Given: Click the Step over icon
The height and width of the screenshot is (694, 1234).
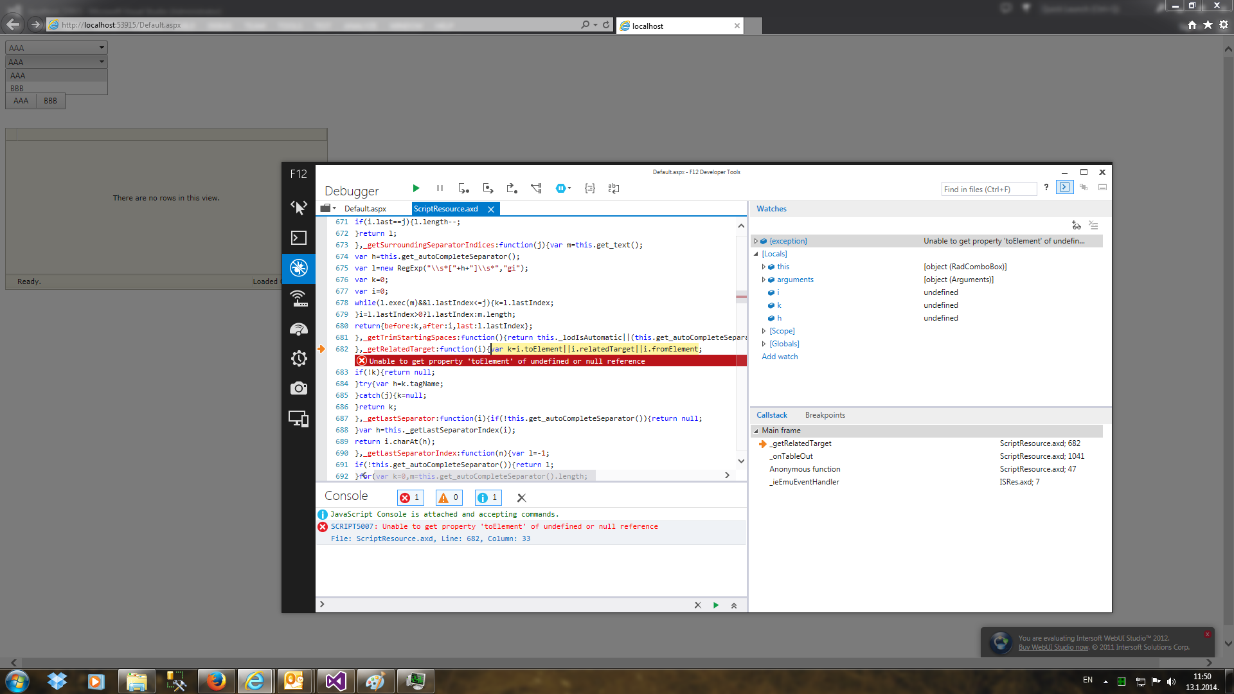Looking at the screenshot, I should [488, 188].
